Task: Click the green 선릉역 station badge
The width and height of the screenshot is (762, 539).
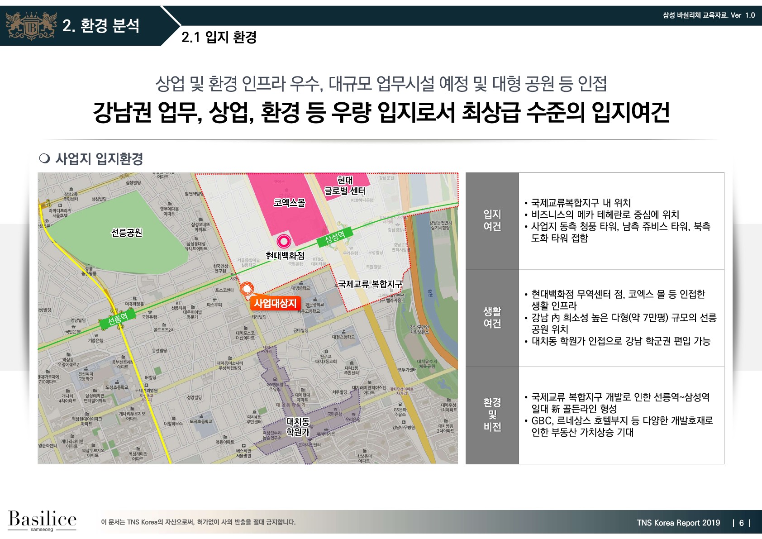Action: 117,320
